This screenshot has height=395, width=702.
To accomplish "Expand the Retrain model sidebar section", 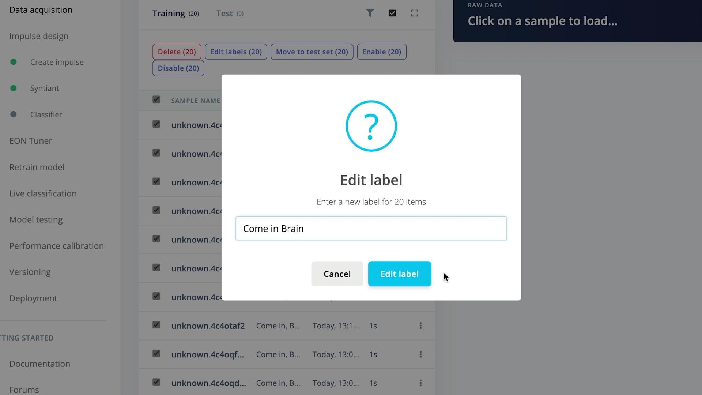I will point(37,167).
